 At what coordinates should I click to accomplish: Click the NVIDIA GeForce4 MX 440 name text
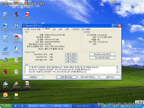(x=55, y=35)
